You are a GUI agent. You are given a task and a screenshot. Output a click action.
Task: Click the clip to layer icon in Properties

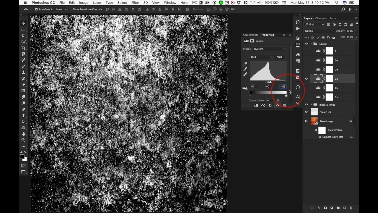pos(256,105)
